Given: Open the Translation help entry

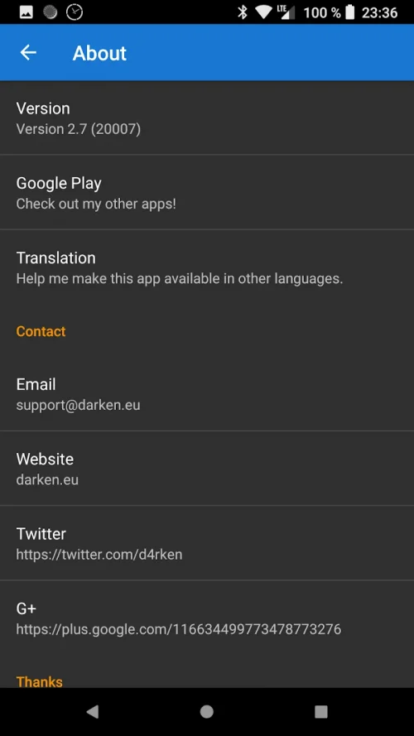Looking at the screenshot, I should point(207,267).
